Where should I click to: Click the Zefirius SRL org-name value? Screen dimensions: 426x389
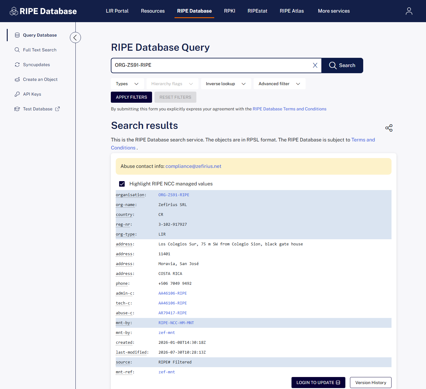173,205
